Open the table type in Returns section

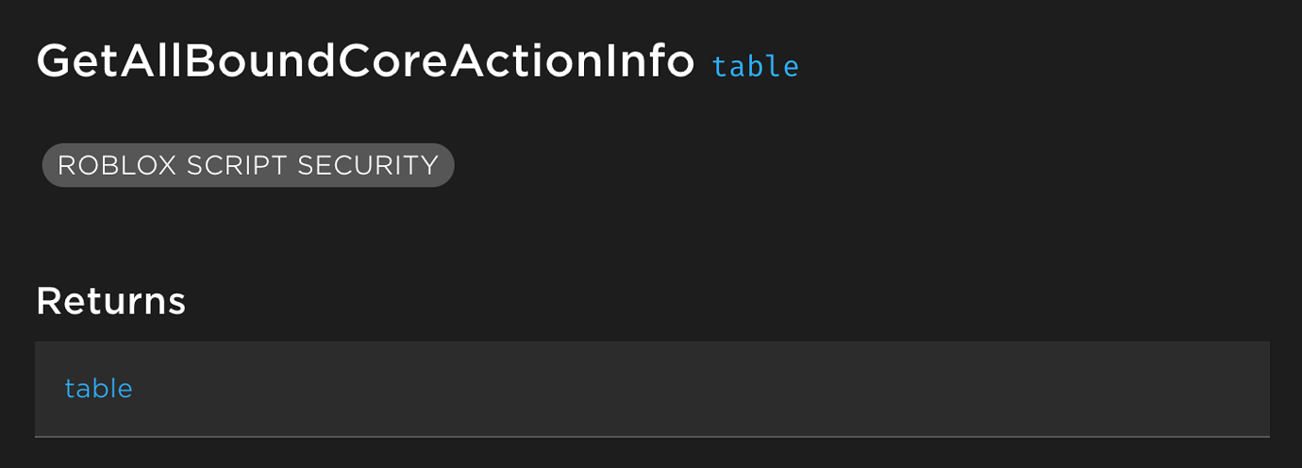(98, 388)
